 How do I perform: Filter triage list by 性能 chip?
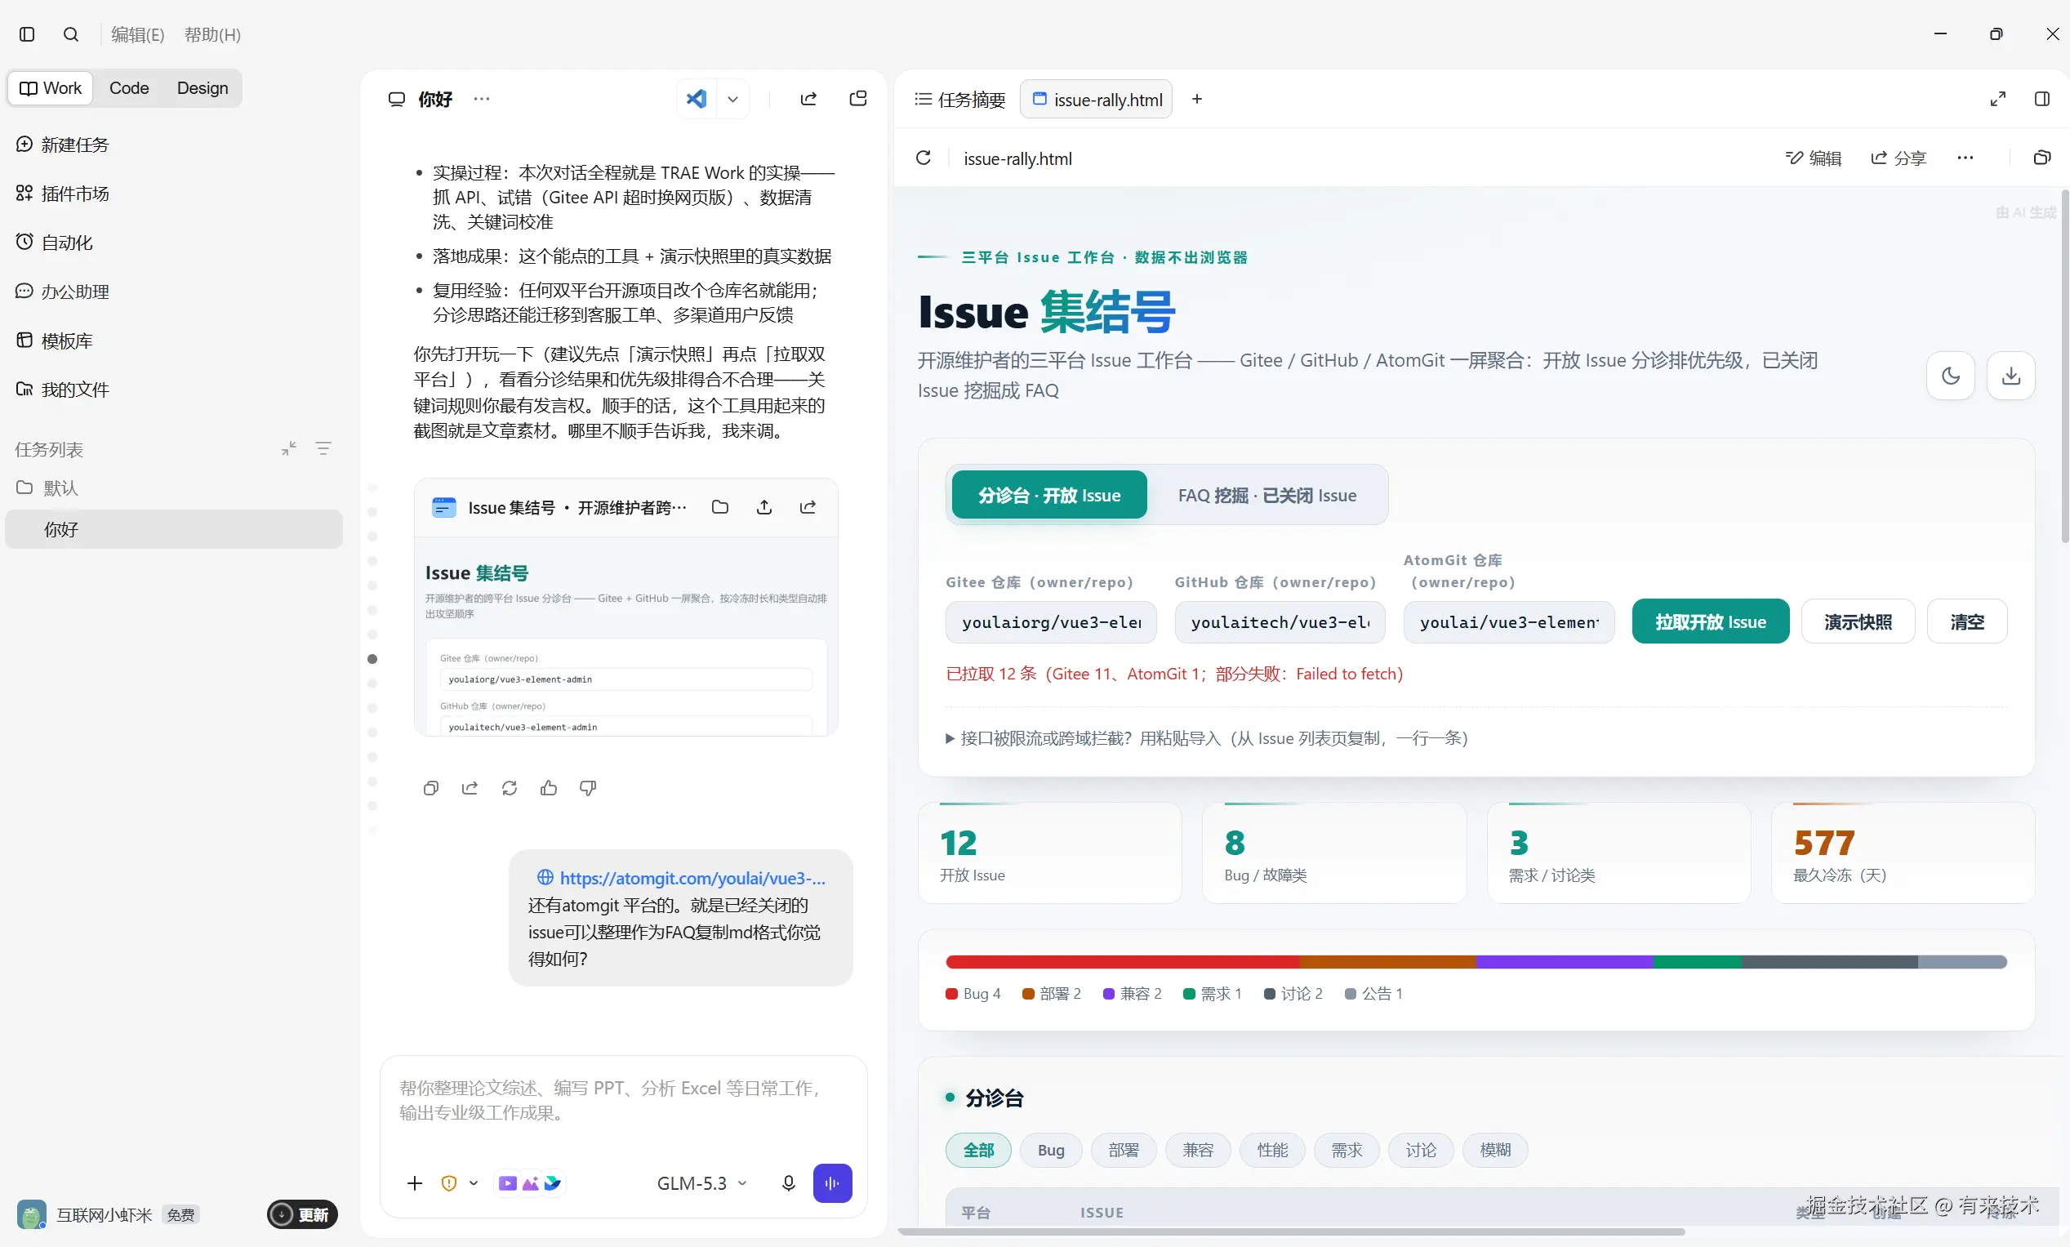(1273, 1150)
